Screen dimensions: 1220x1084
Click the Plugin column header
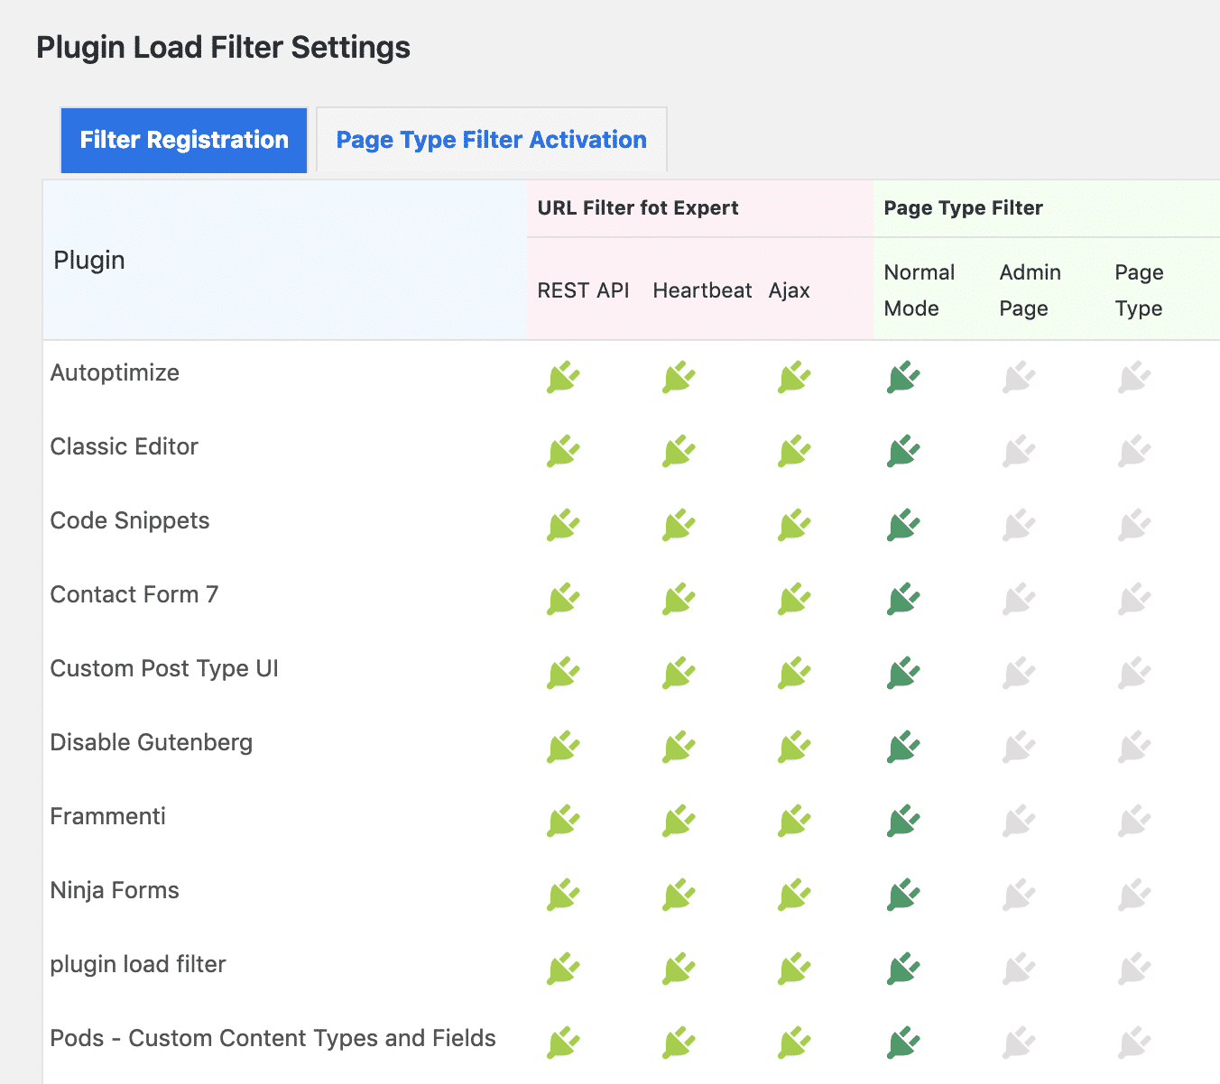coord(88,260)
